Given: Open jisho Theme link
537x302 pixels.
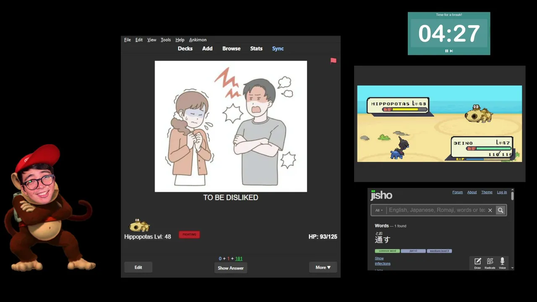Looking at the screenshot, I should pyautogui.click(x=487, y=192).
